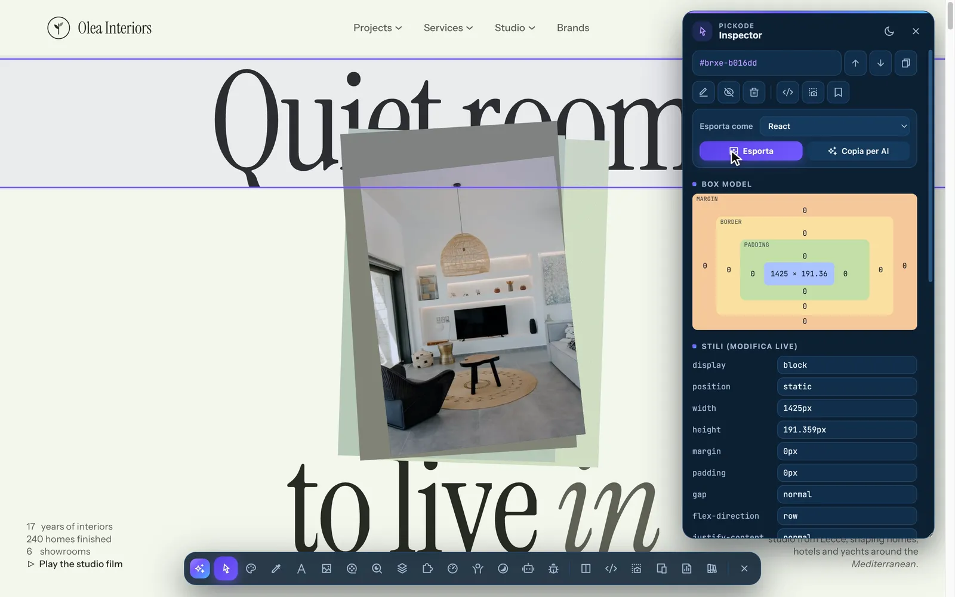Click the robot icon in bottom toolbar
The height and width of the screenshot is (597, 955).
(528, 569)
